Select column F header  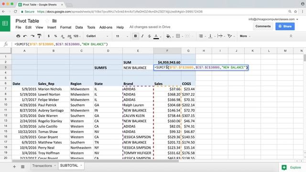[167, 51]
